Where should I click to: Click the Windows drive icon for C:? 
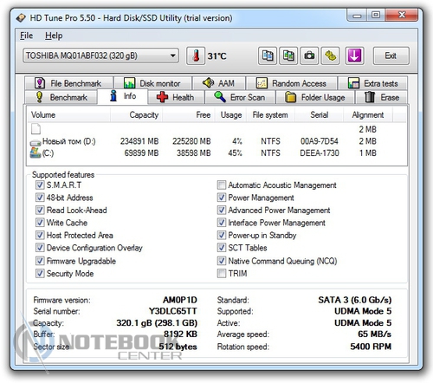point(36,153)
